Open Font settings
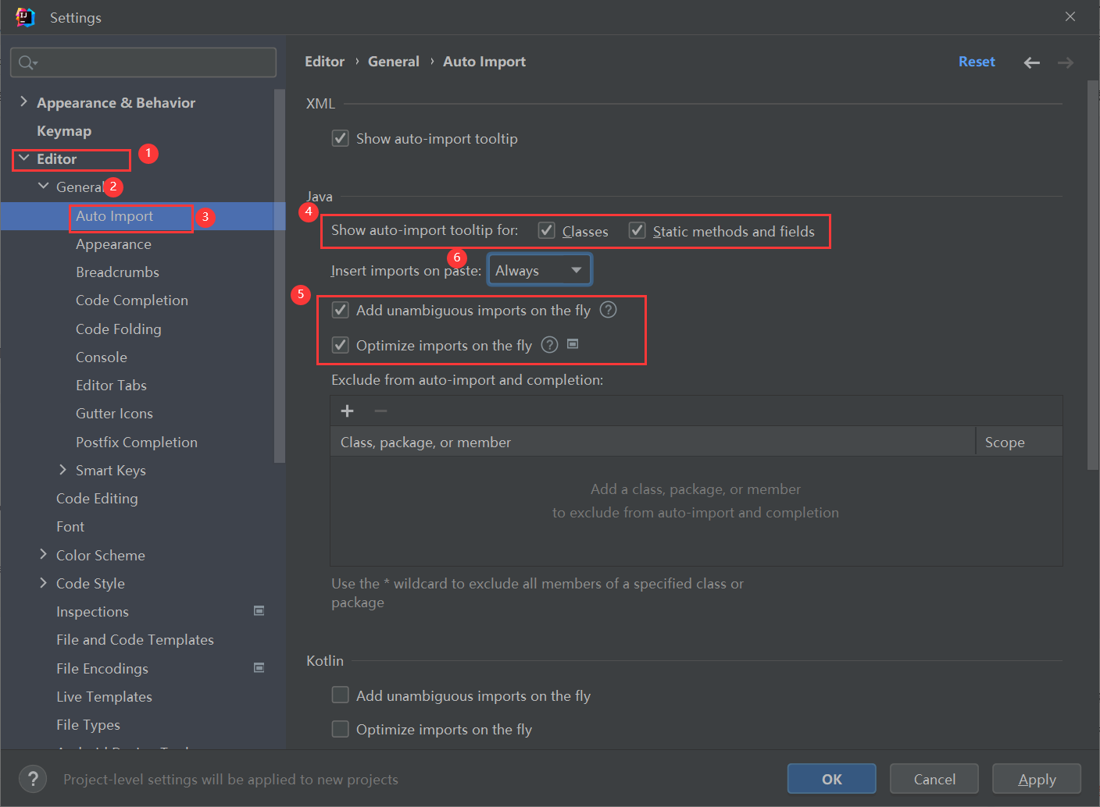 (x=70, y=527)
